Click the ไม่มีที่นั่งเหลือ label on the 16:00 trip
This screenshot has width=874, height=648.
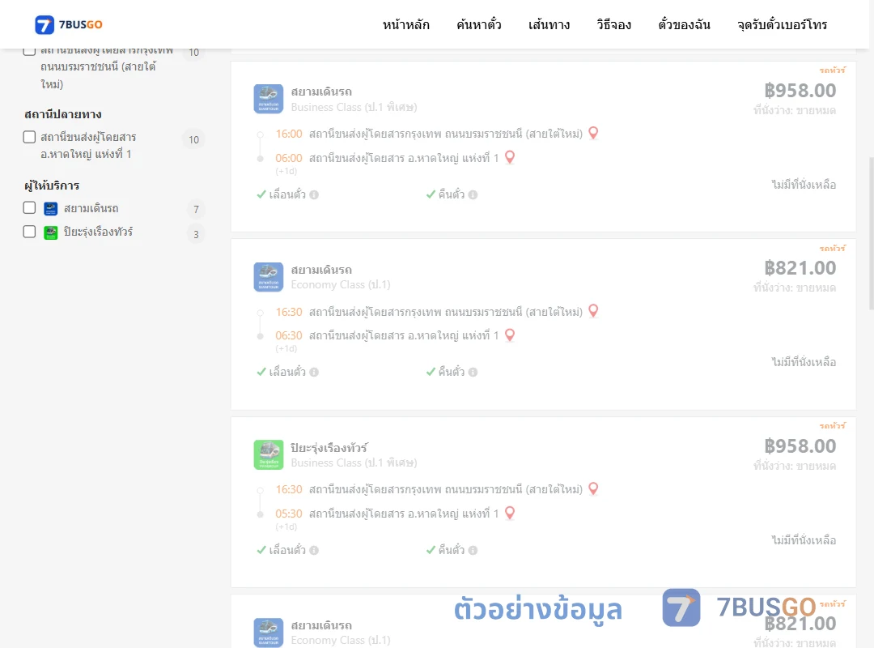click(x=804, y=185)
